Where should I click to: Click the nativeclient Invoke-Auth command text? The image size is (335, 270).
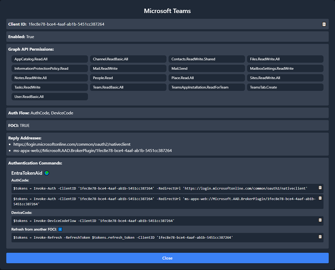point(160,188)
